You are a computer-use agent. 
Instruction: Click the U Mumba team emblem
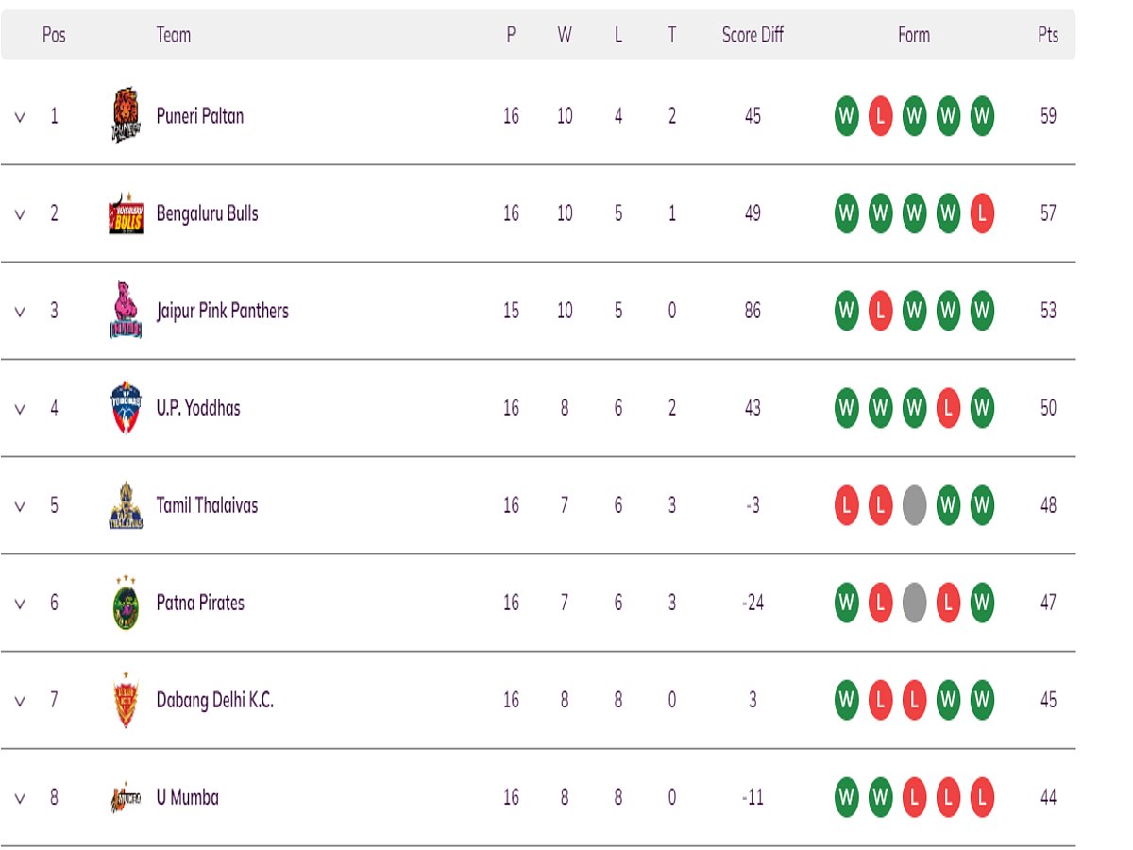pyautogui.click(x=126, y=797)
